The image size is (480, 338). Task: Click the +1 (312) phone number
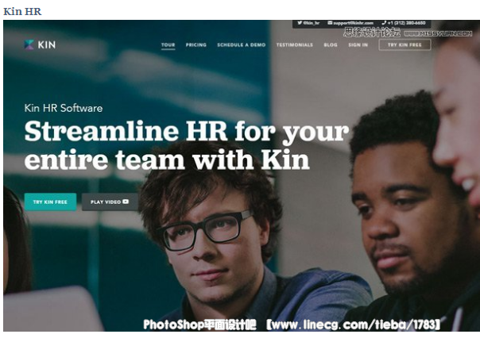coord(407,23)
